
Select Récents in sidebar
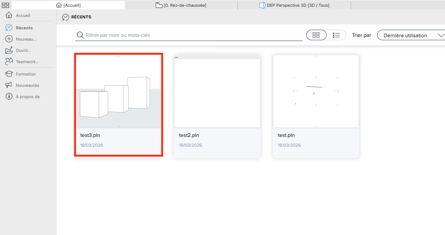click(24, 28)
